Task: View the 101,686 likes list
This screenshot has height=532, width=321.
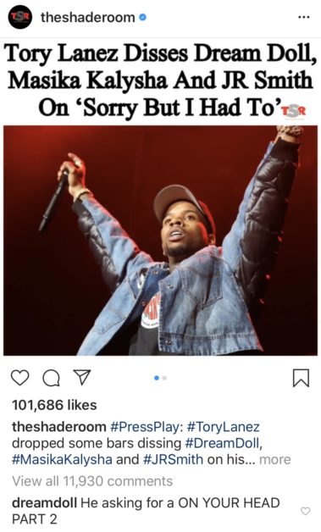Action: [54, 405]
